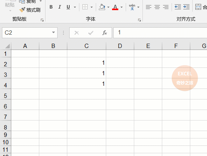The height and width of the screenshot is (156, 207).
Task: Click Copy 复制 button
Action: [x=28, y=2]
